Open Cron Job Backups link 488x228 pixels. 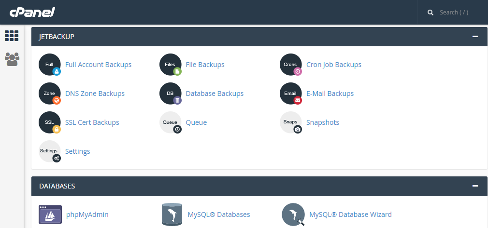click(334, 65)
